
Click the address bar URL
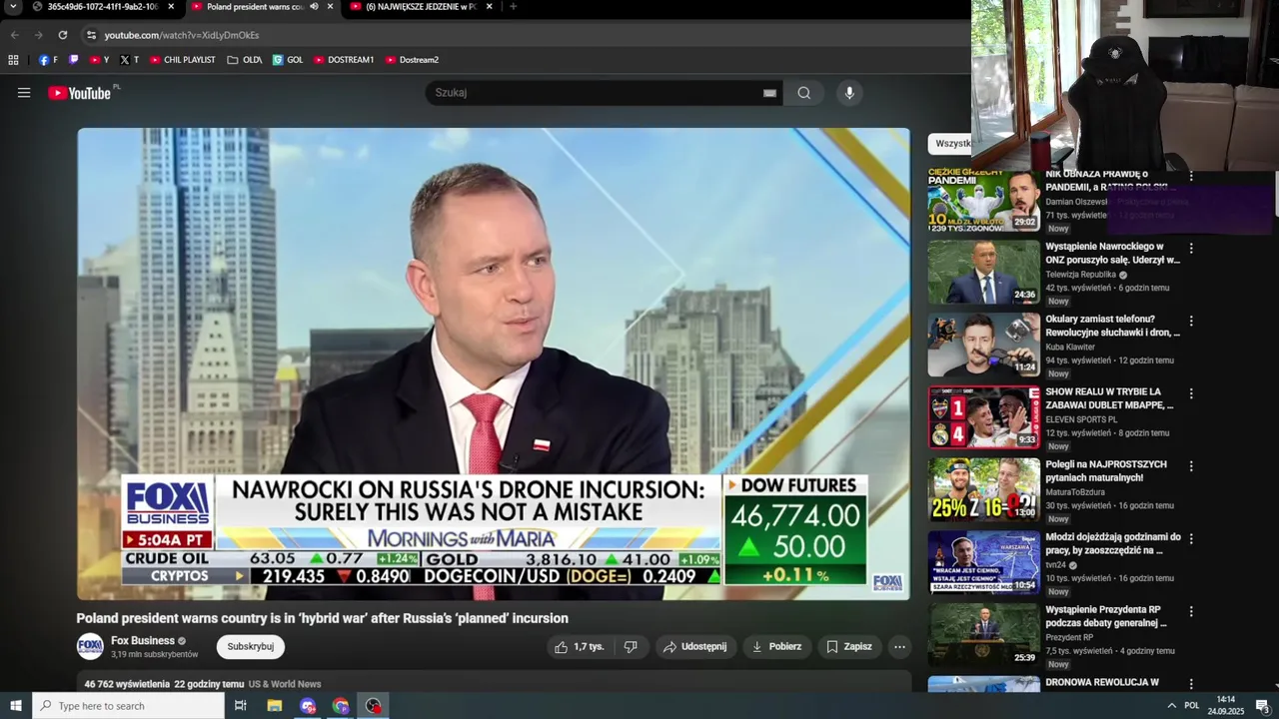tap(182, 35)
